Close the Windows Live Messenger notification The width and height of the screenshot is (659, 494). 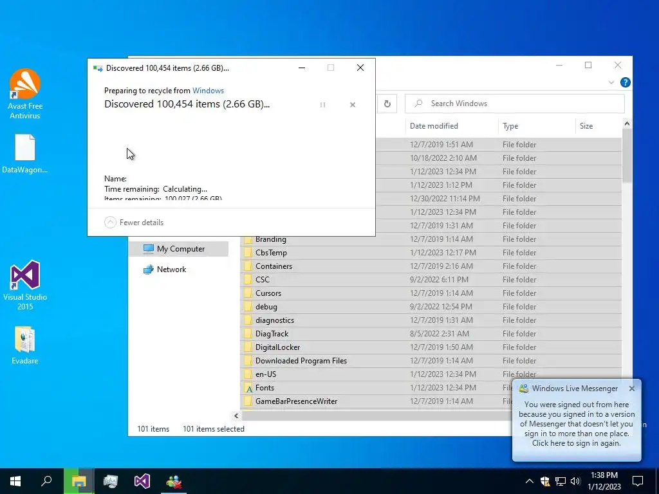[x=632, y=389]
